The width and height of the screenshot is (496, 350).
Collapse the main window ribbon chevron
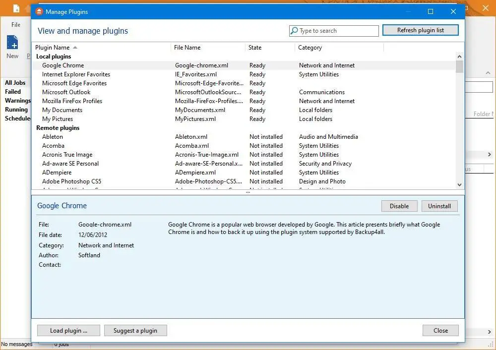tap(488, 73)
